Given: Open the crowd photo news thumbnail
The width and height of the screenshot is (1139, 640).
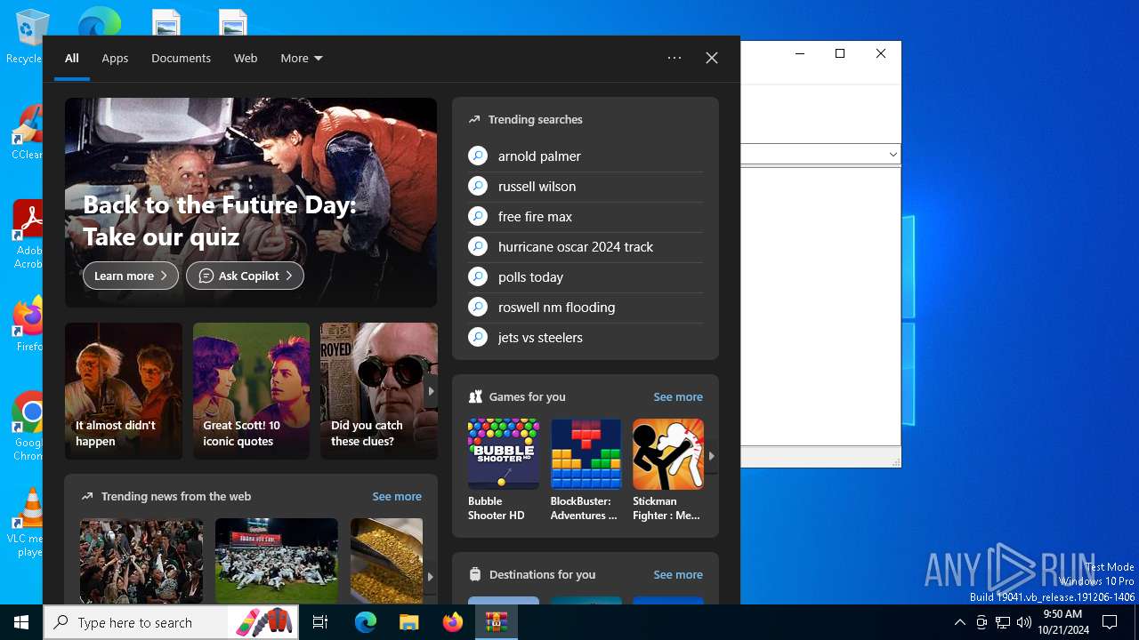Looking at the screenshot, I should click(x=141, y=561).
